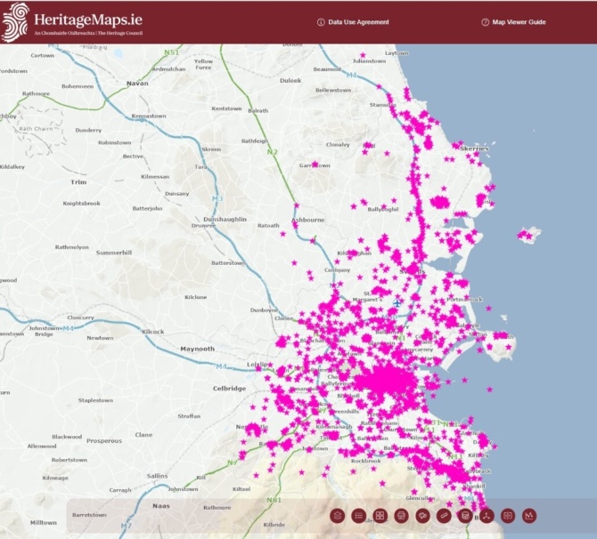Click the Rathmolyon label

pyautogui.click(x=72, y=247)
